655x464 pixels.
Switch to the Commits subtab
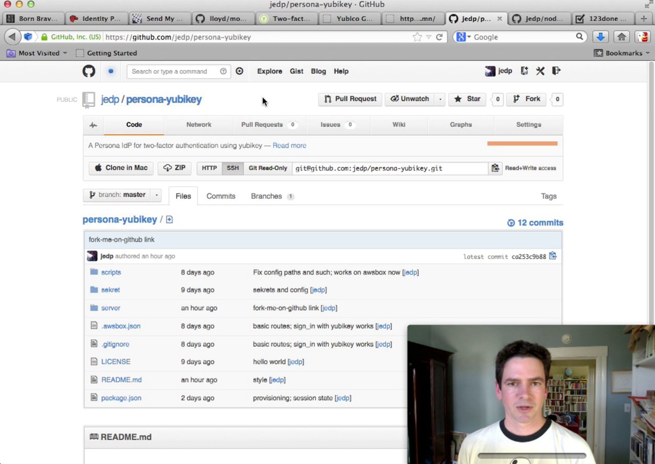click(x=221, y=196)
